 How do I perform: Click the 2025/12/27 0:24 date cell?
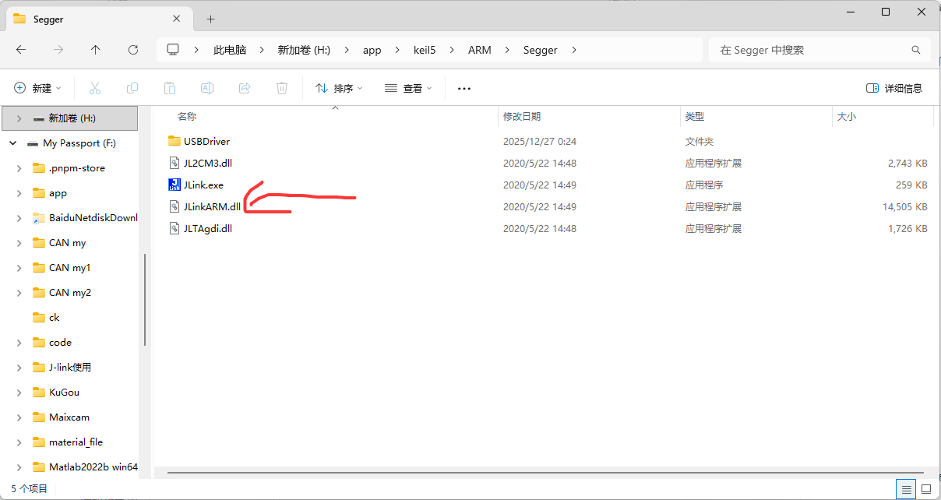coord(540,142)
